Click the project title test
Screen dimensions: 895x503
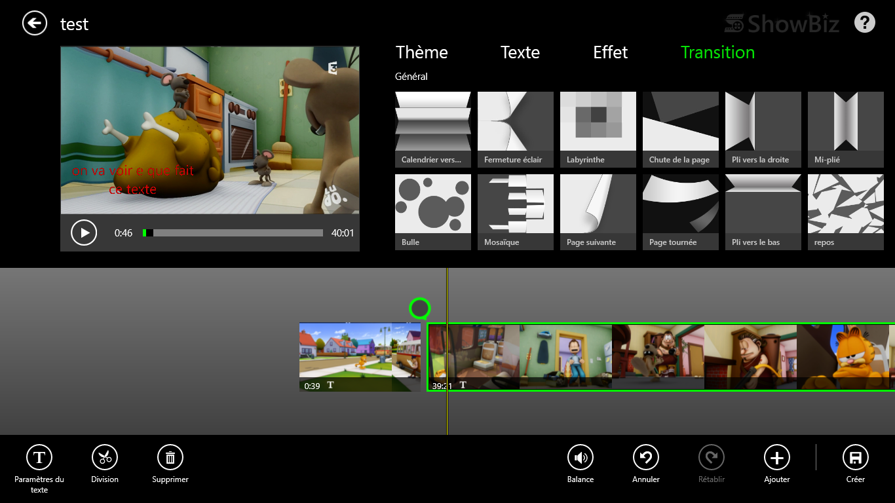(74, 24)
